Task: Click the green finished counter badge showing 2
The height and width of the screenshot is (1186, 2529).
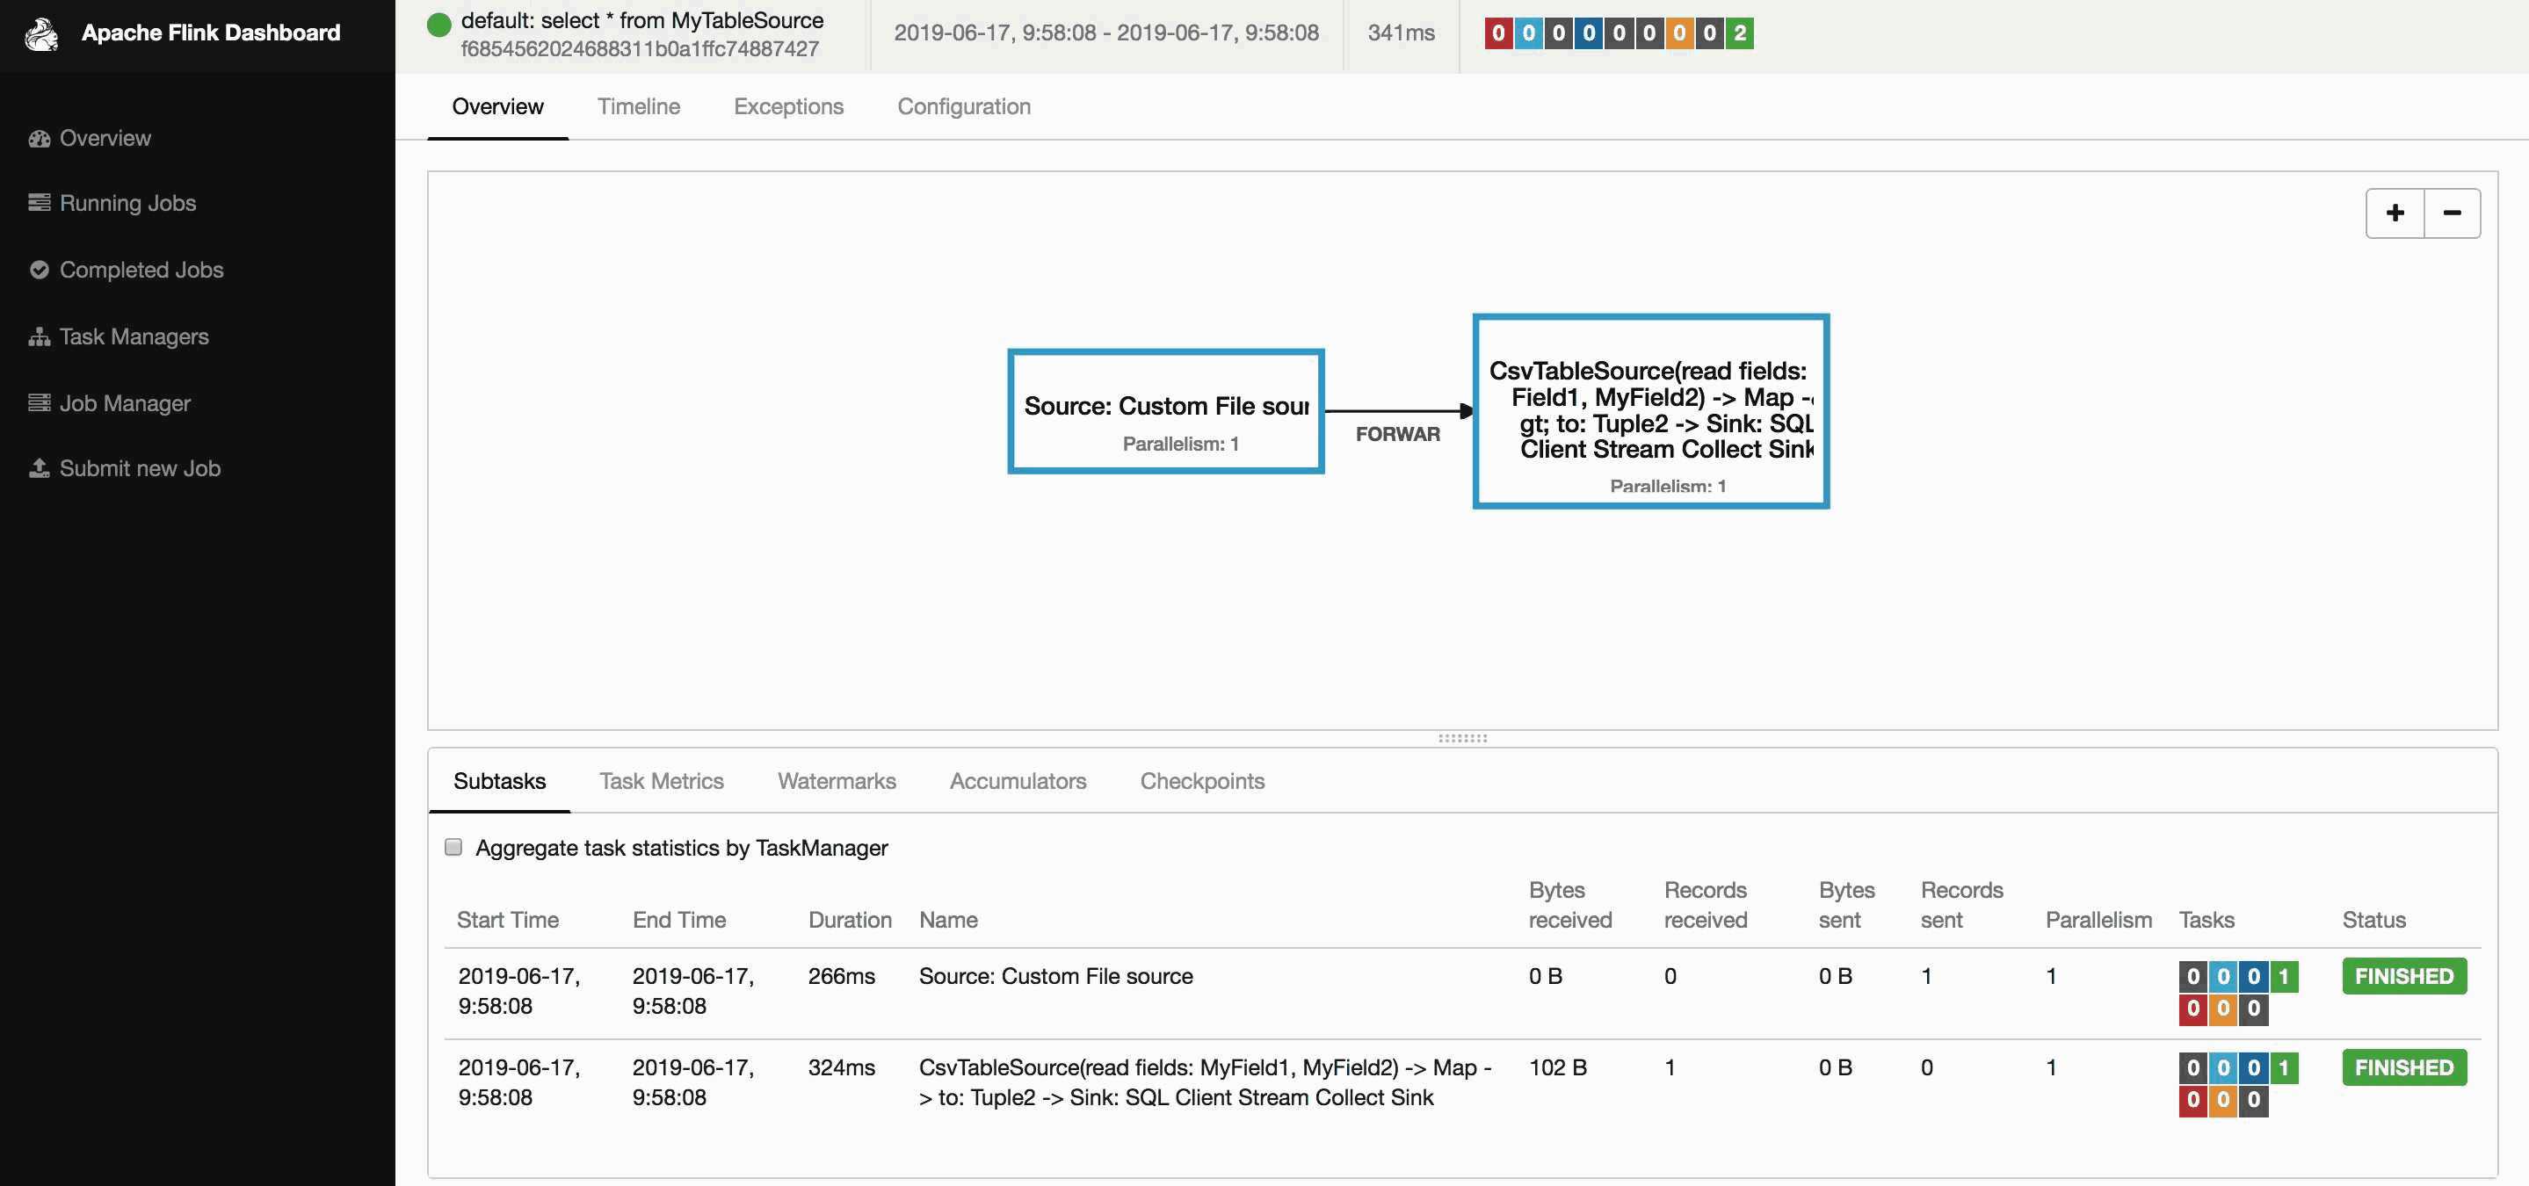Action: point(1740,33)
